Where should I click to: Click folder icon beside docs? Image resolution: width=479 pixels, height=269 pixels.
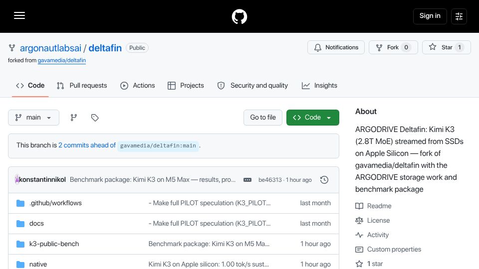coord(20,224)
